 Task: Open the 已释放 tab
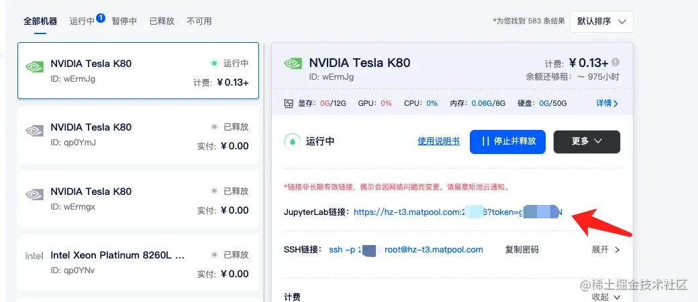tap(162, 21)
